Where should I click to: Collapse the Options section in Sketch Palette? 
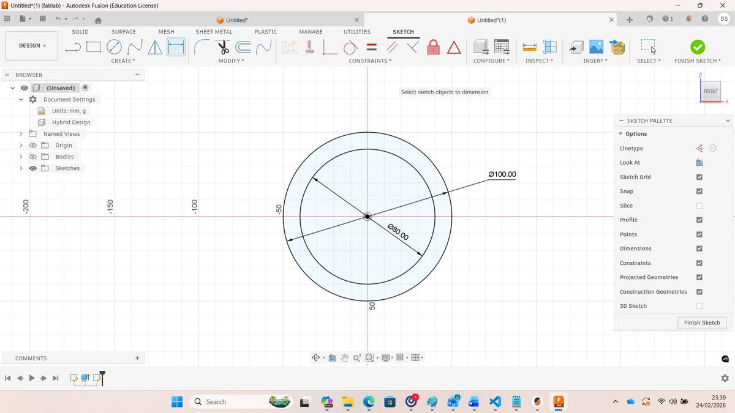pyautogui.click(x=620, y=134)
